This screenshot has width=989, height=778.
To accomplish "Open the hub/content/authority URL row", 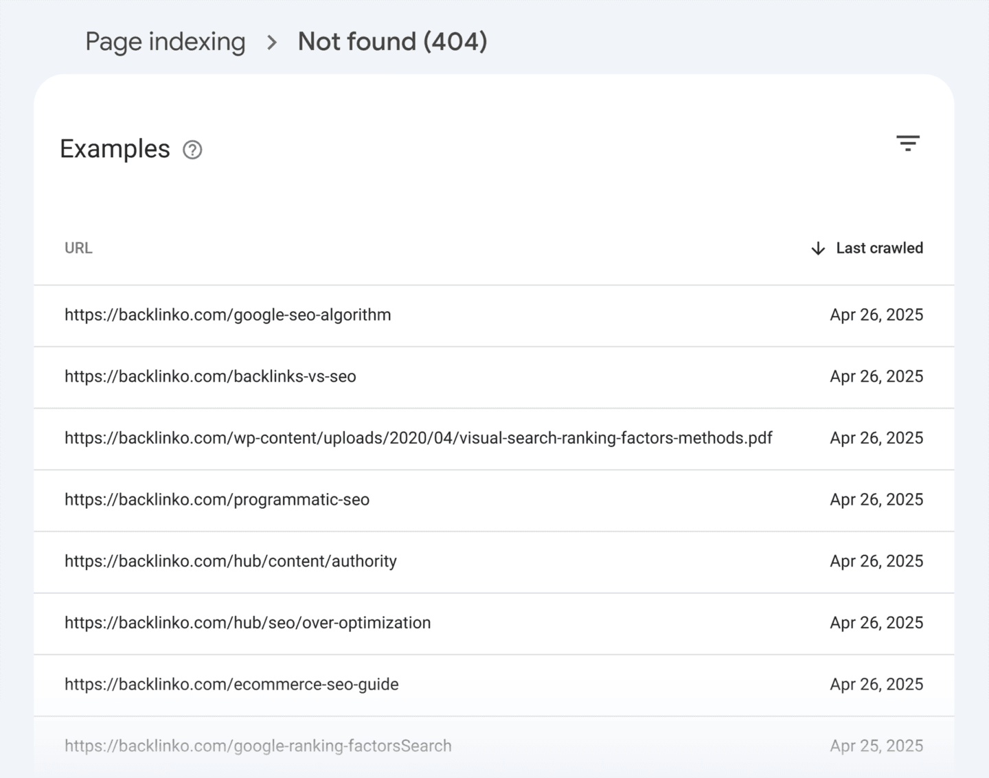I will click(231, 561).
